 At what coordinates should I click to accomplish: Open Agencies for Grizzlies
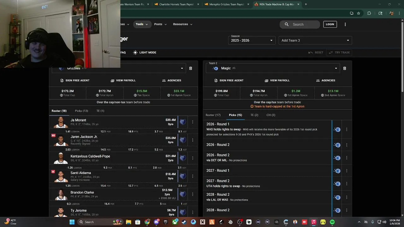click(x=171, y=80)
